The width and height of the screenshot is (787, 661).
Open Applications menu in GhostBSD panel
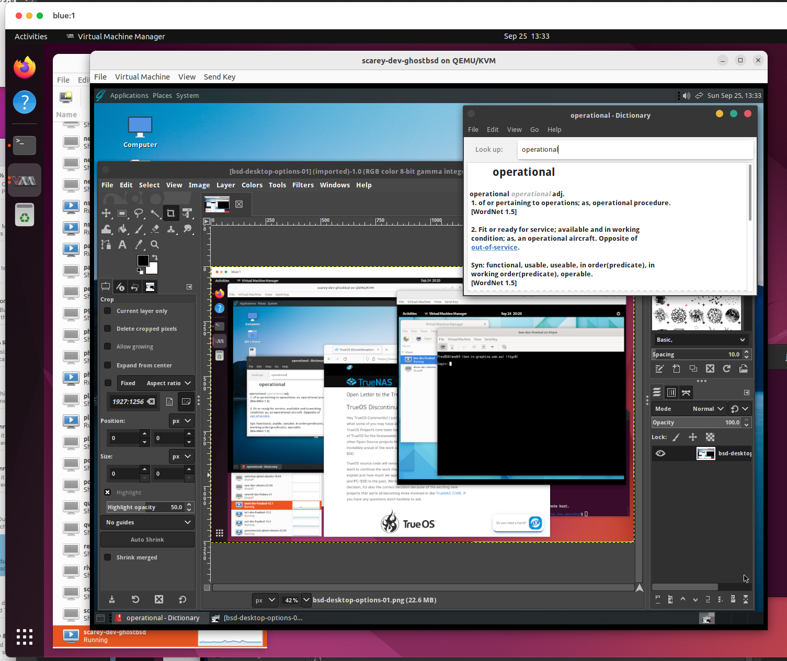129,95
